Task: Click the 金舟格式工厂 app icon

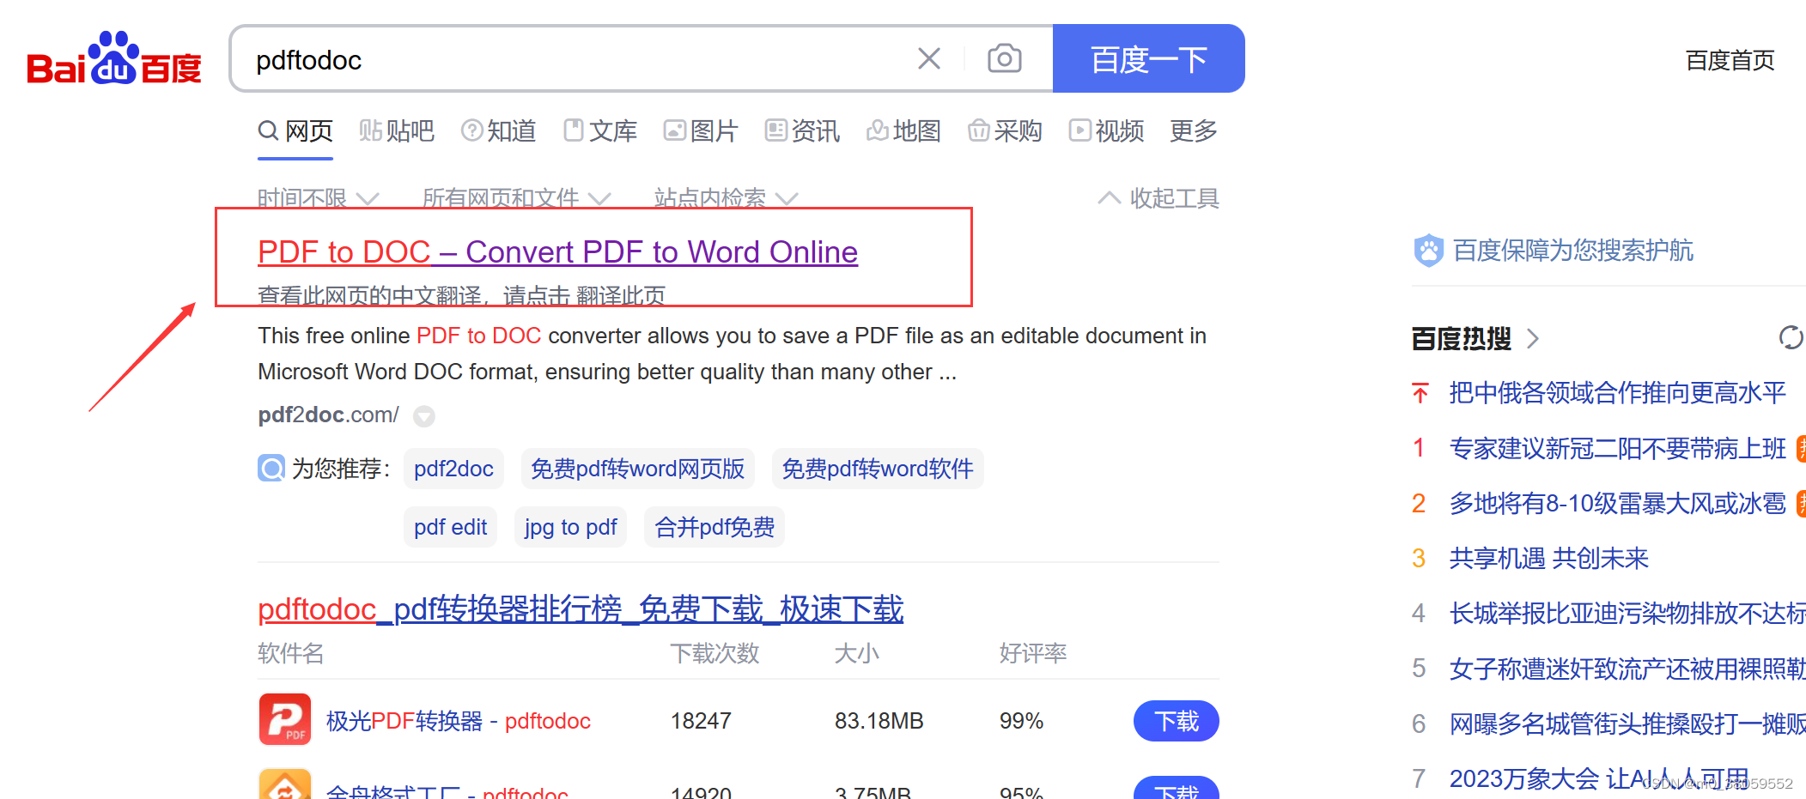Action: click(x=284, y=786)
